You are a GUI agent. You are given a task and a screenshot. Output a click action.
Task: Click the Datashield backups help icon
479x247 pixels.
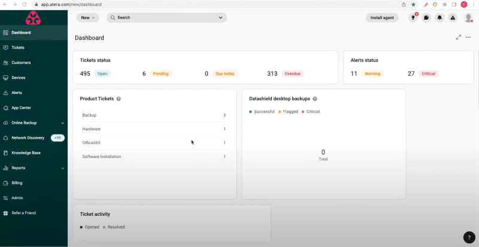pyautogui.click(x=315, y=99)
